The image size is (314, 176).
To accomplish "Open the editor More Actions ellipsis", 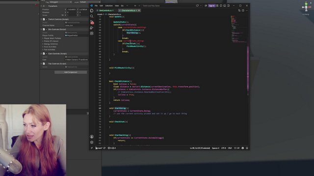I will tap(246, 10).
